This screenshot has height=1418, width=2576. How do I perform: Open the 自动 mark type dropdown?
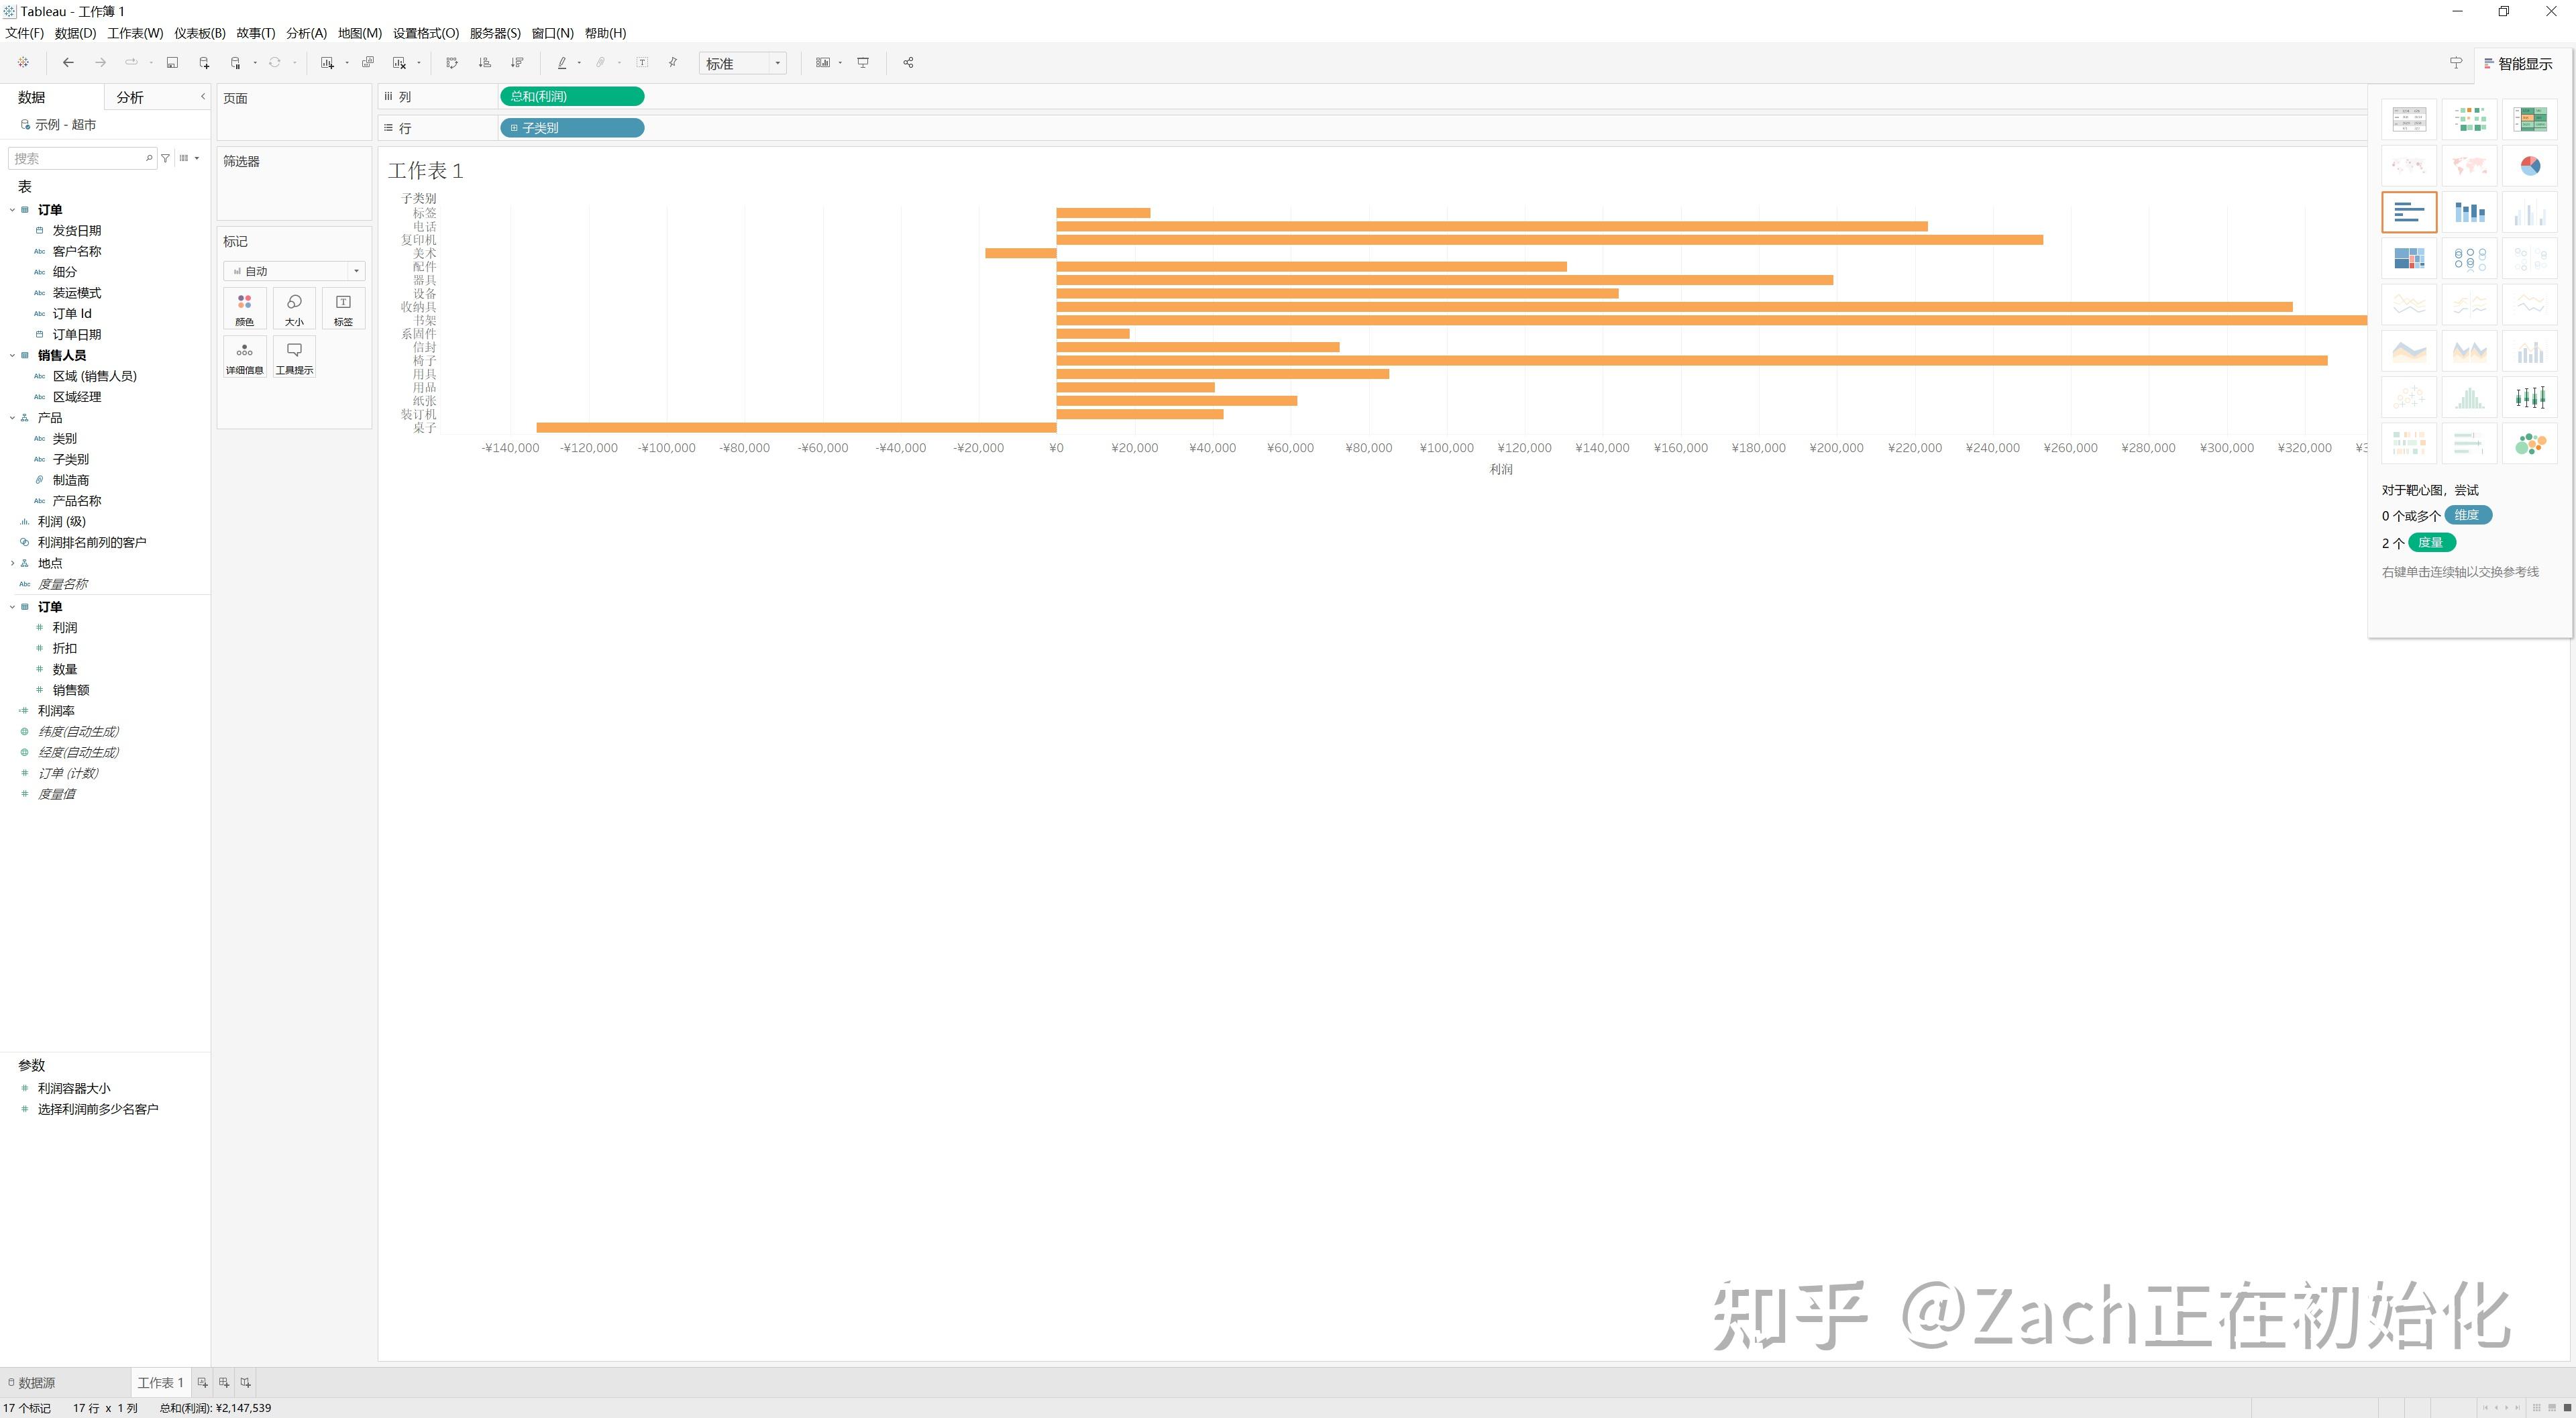coord(294,271)
